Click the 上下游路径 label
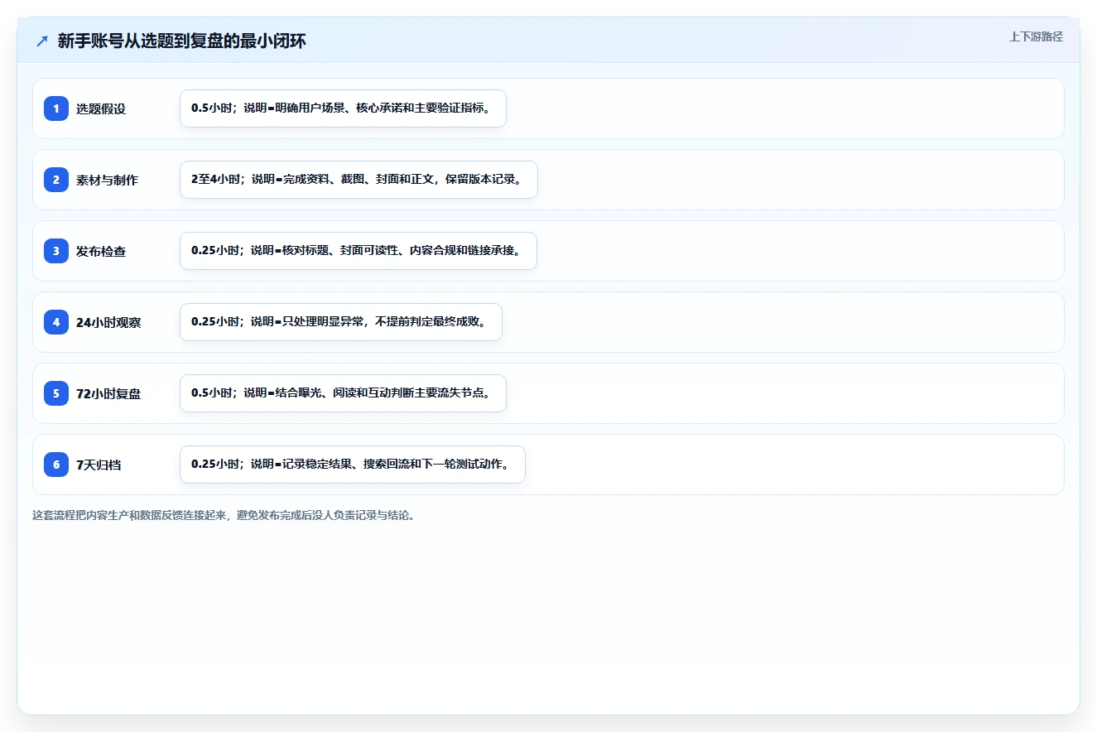Screen dimensions: 1097x732 click(x=1036, y=37)
